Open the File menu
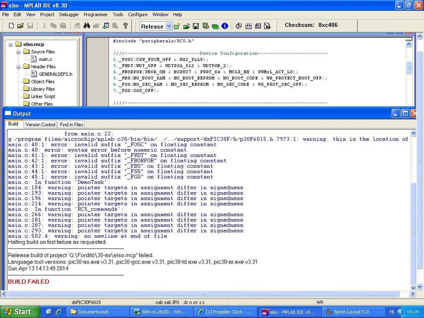424x318 pixels. pyautogui.click(x=6, y=15)
